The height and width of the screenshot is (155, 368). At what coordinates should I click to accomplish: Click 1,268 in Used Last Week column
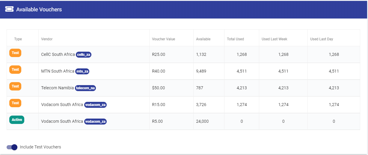(x=283, y=54)
